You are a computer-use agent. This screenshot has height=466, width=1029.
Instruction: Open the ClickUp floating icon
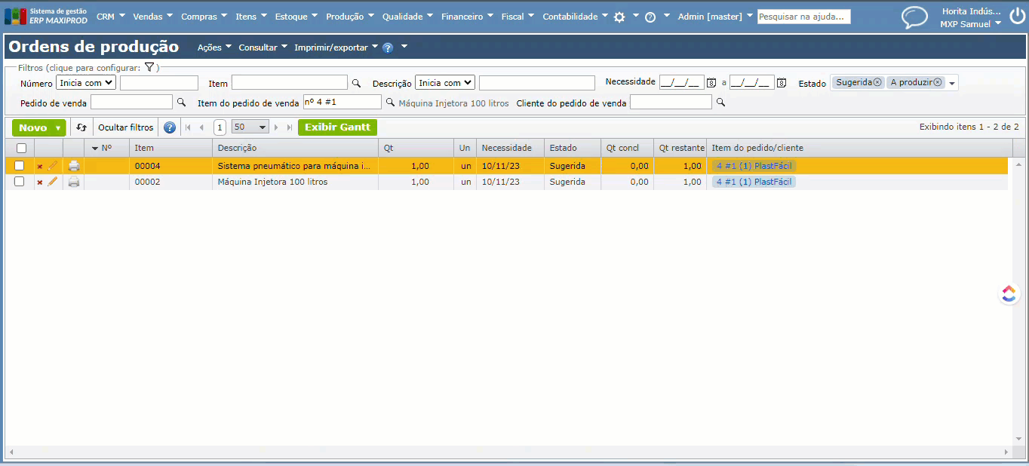tap(1009, 293)
